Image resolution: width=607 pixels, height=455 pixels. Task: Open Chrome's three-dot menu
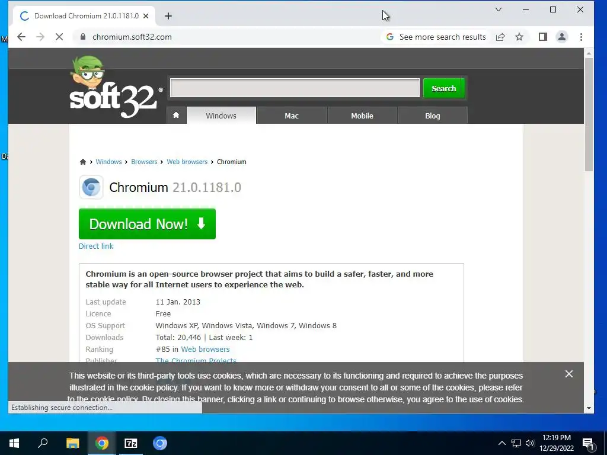click(x=581, y=37)
